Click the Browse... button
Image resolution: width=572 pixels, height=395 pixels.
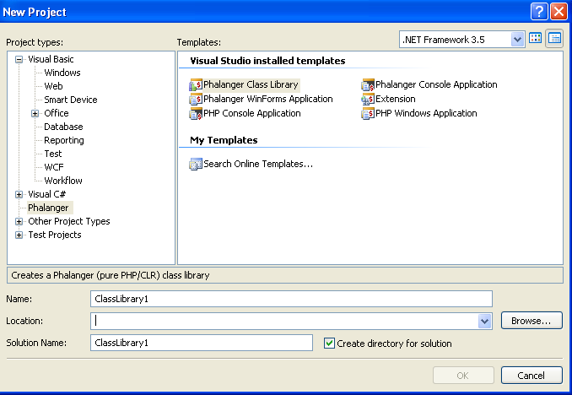point(532,321)
